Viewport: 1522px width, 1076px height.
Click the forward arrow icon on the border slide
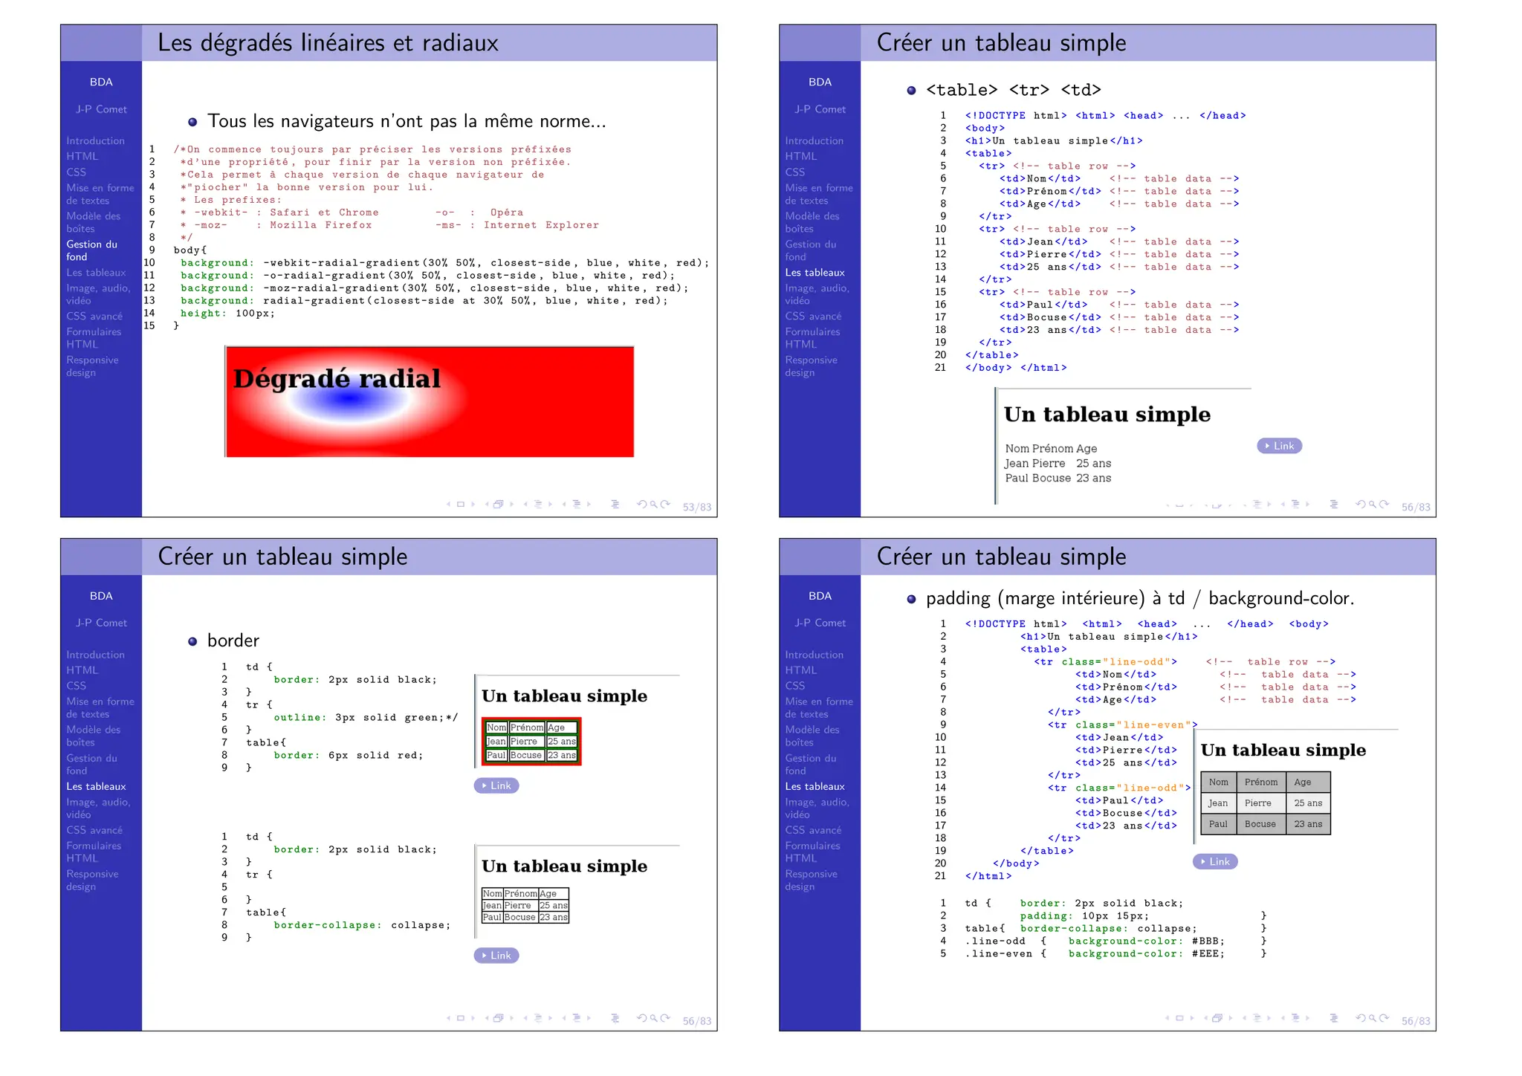coord(666,1018)
